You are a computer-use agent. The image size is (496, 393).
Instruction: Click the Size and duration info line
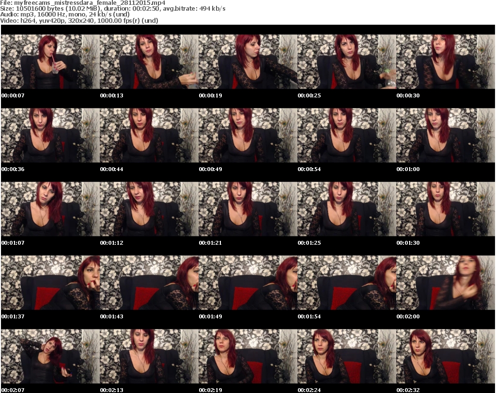(x=112, y=9)
